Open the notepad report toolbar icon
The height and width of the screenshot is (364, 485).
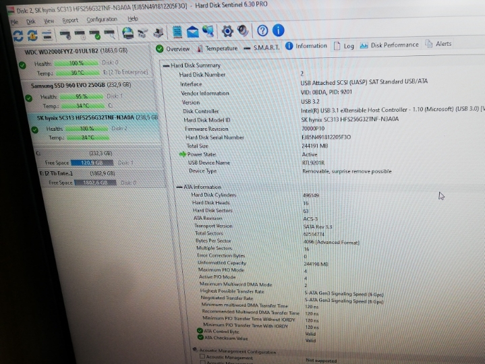coord(177,32)
